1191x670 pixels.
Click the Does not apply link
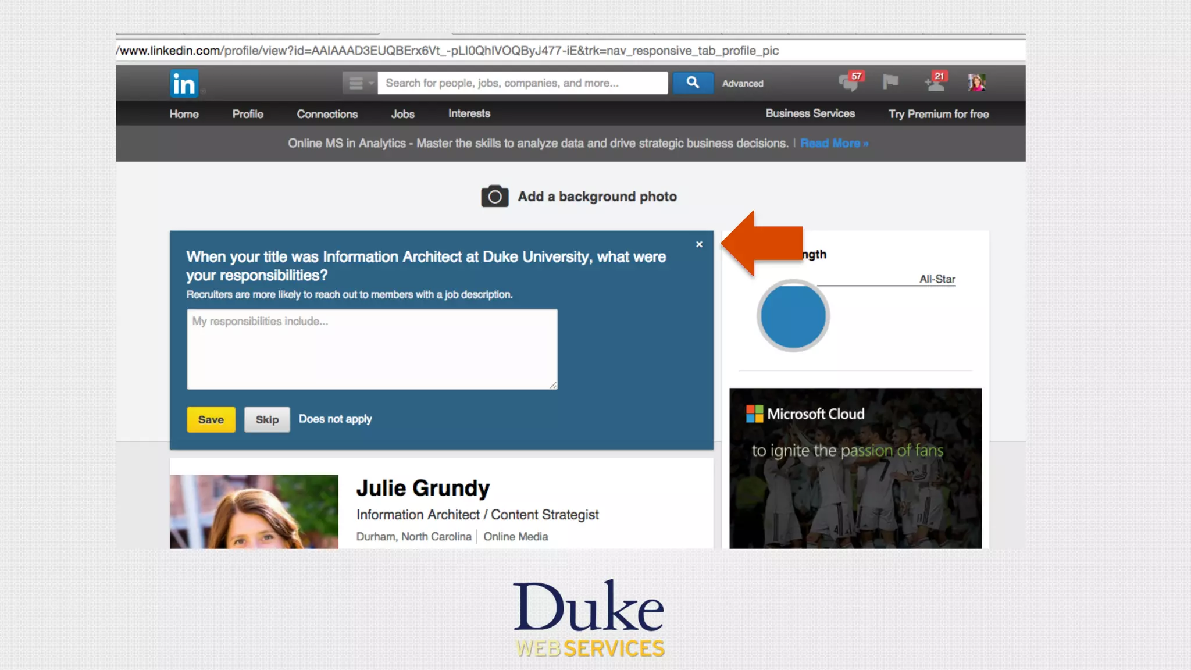(x=335, y=419)
